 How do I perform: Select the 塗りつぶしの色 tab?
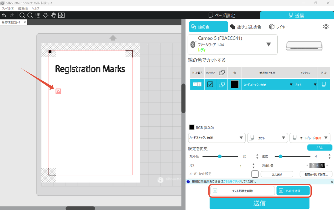245,27
